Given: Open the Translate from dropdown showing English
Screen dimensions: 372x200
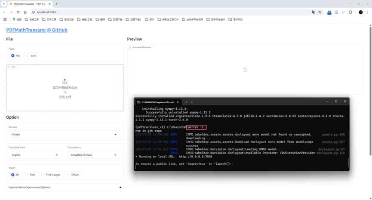Looking at the screenshot, I should coord(36,155).
